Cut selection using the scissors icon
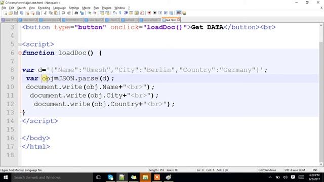 (45, 13)
